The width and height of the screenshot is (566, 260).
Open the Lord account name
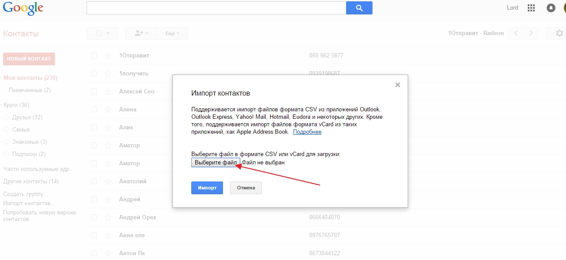(x=513, y=8)
